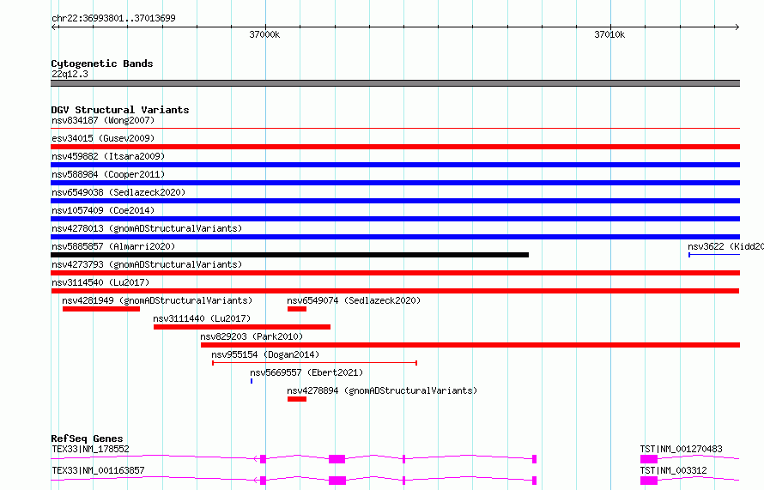This screenshot has height=490, width=764.
Task: Select the nsv955154 (Dogan2014) thin red line
Action: [x=314, y=363]
